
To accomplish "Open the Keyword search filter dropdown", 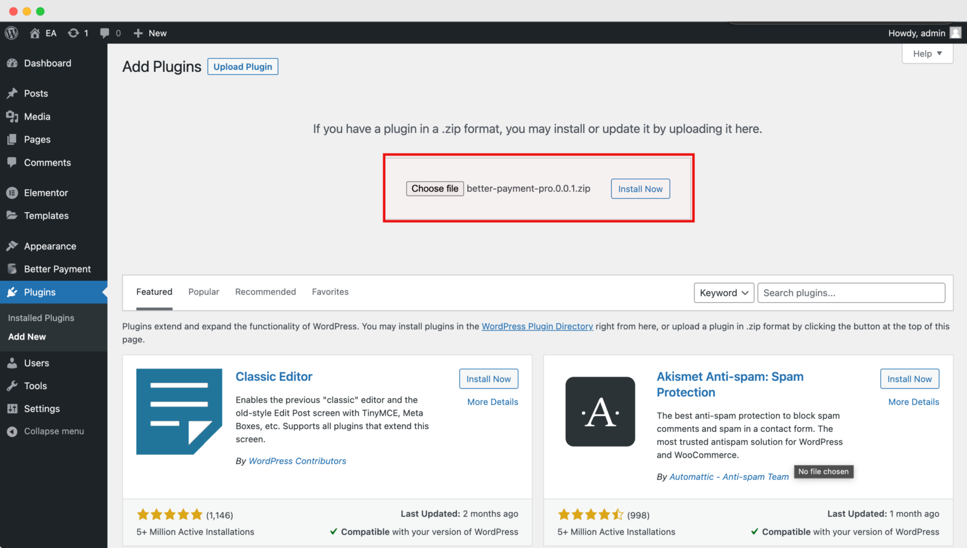I will (723, 292).
